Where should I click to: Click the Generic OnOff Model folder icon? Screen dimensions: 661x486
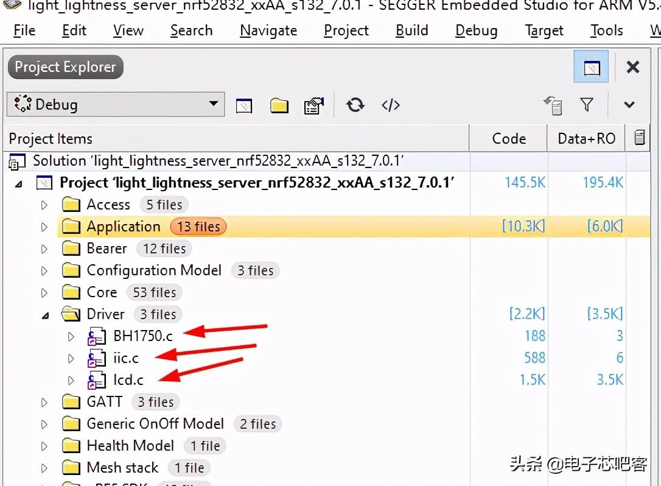pos(71,424)
